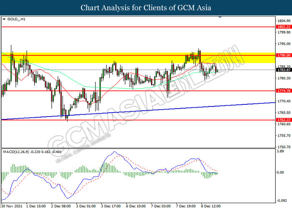Click the 1780.30 price axis value
Screen dimensions: 292x208
pos(284,78)
